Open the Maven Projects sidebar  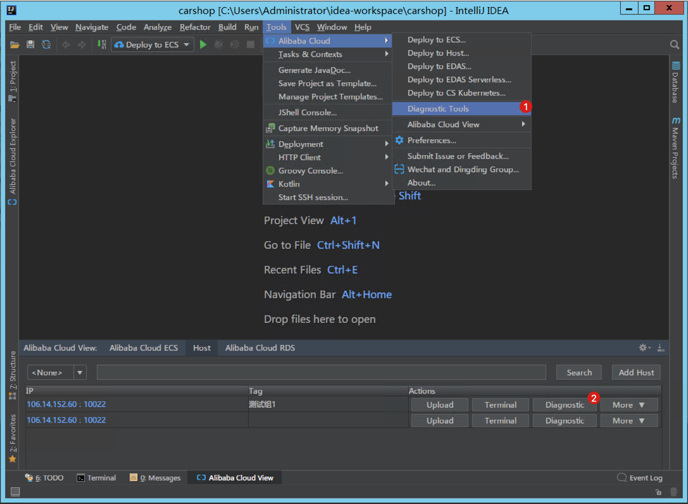click(x=676, y=148)
